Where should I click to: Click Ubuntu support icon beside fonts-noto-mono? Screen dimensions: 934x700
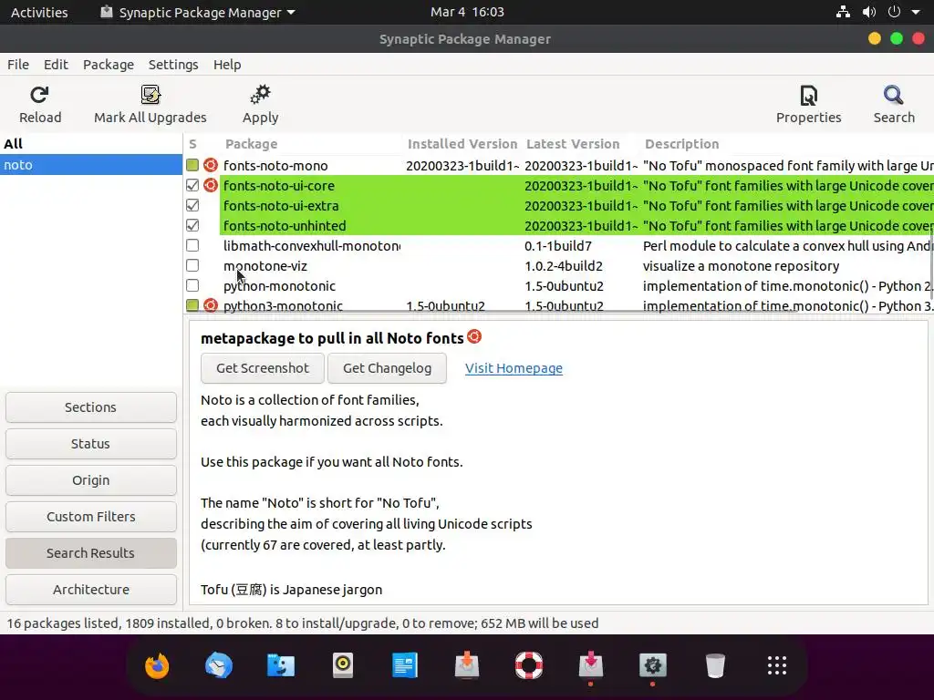coord(211,165)
